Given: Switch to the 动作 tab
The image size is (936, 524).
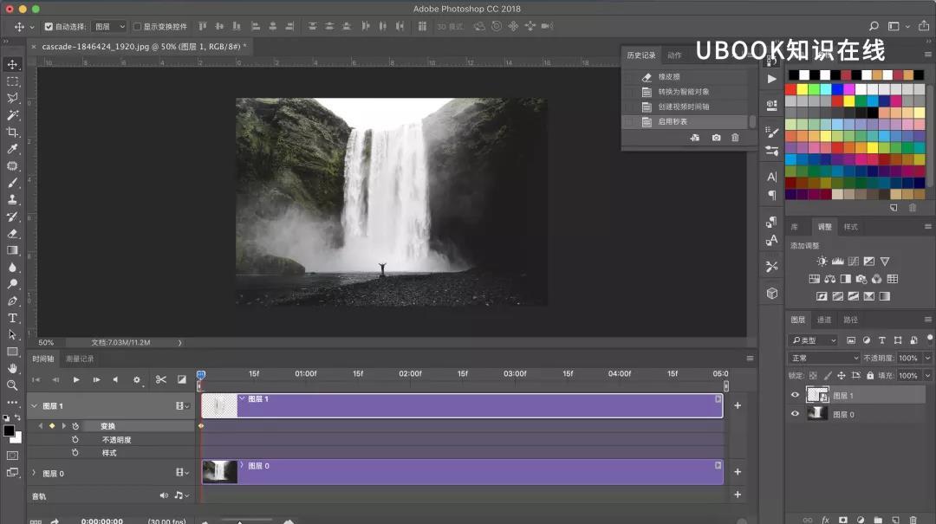Looking at the screenshot, I should [674, 55].
